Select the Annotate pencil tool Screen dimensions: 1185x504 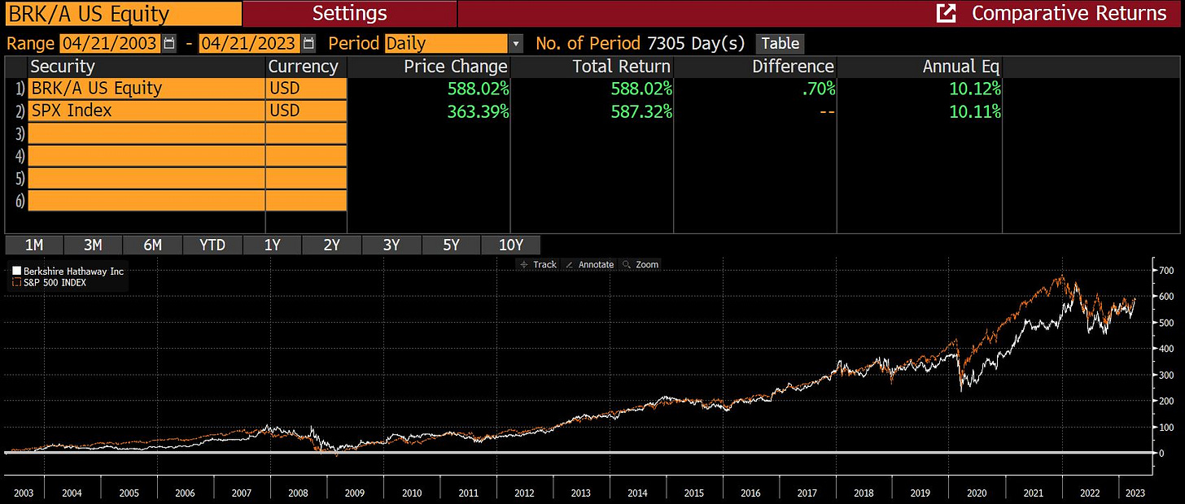pos(569,264)
